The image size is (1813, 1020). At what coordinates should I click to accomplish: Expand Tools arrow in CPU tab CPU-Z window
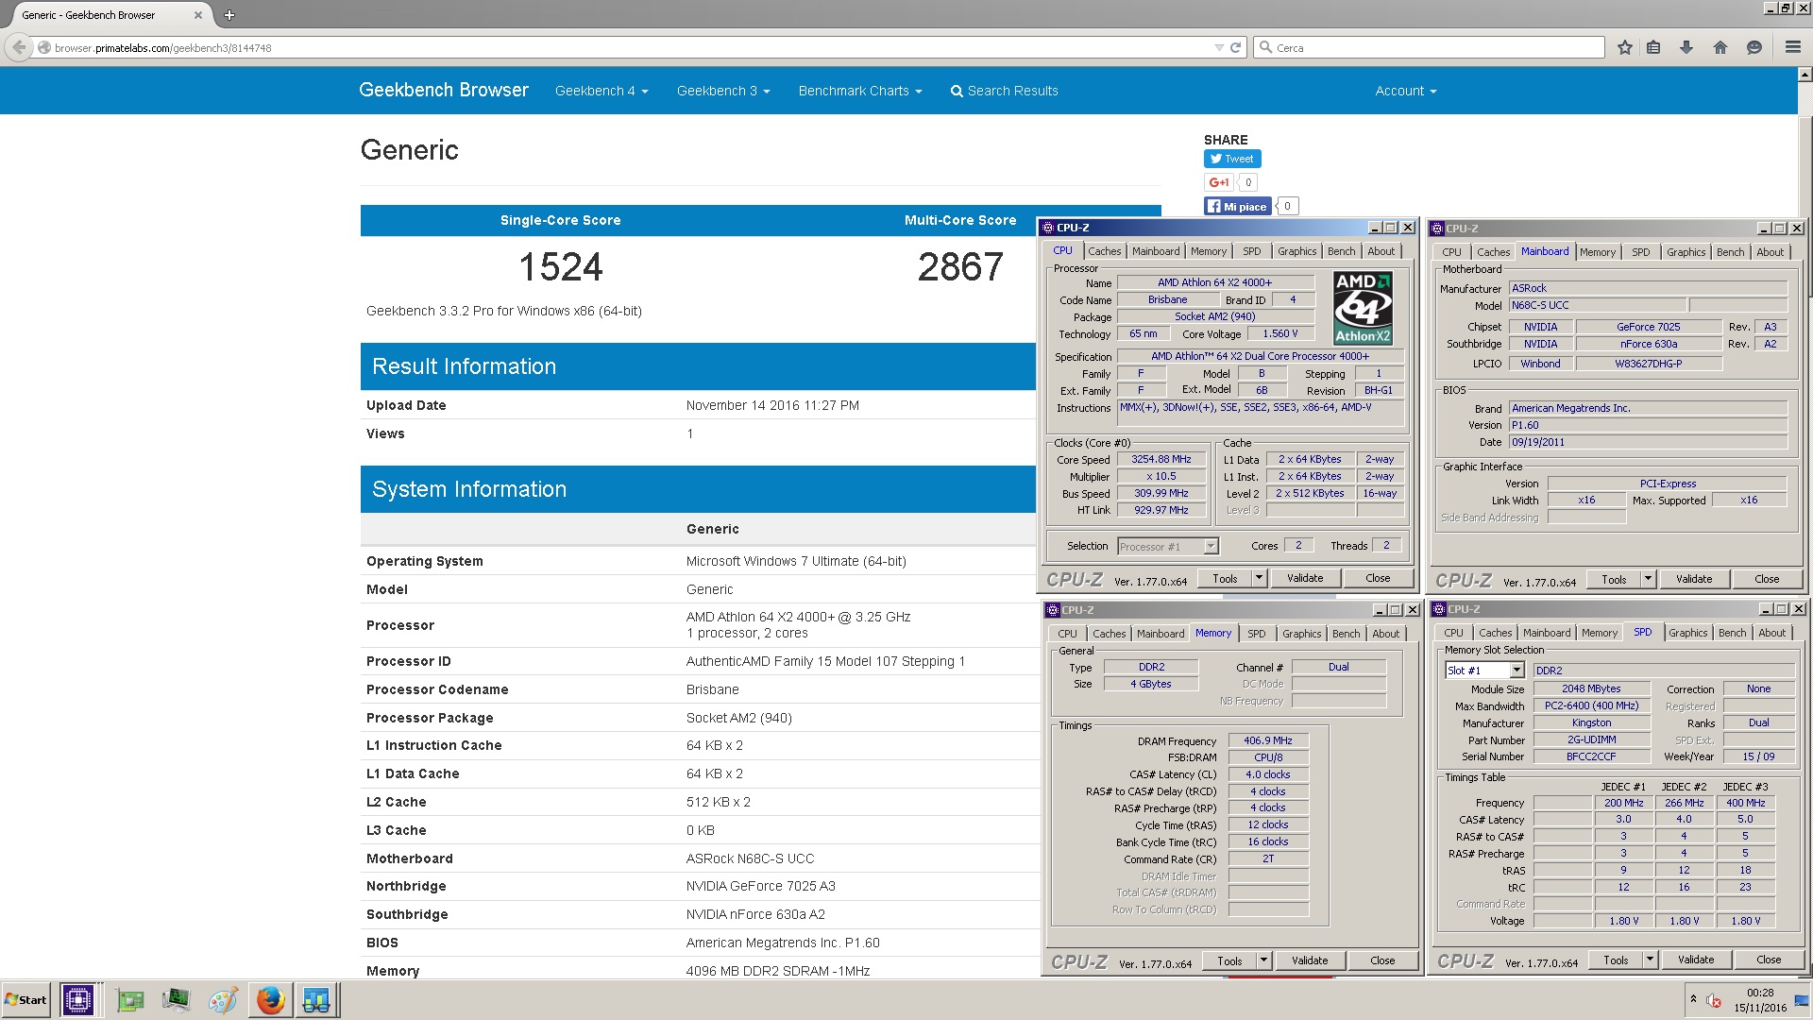[1259, 578]
